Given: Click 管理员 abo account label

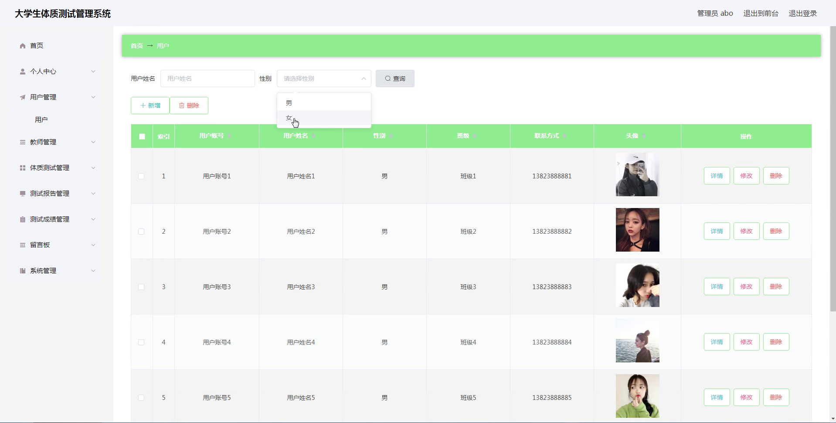Looking at the screenshot, I should tap(715, 14).
